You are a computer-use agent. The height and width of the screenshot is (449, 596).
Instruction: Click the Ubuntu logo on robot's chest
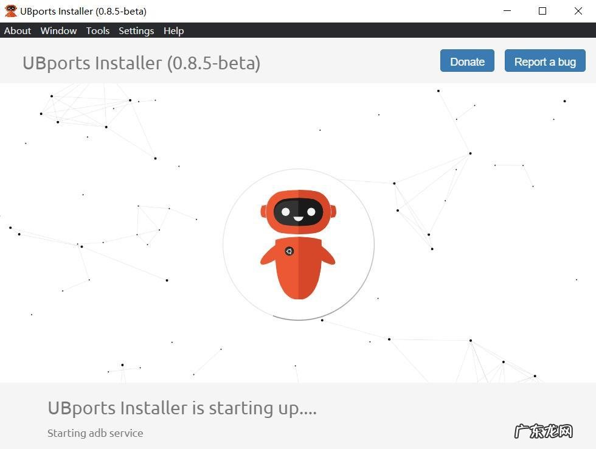coord(289,251)
